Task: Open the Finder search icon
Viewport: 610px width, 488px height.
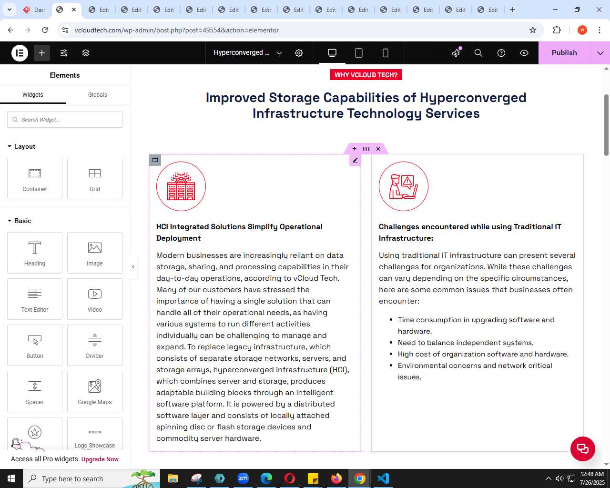Action: point(478,53)
